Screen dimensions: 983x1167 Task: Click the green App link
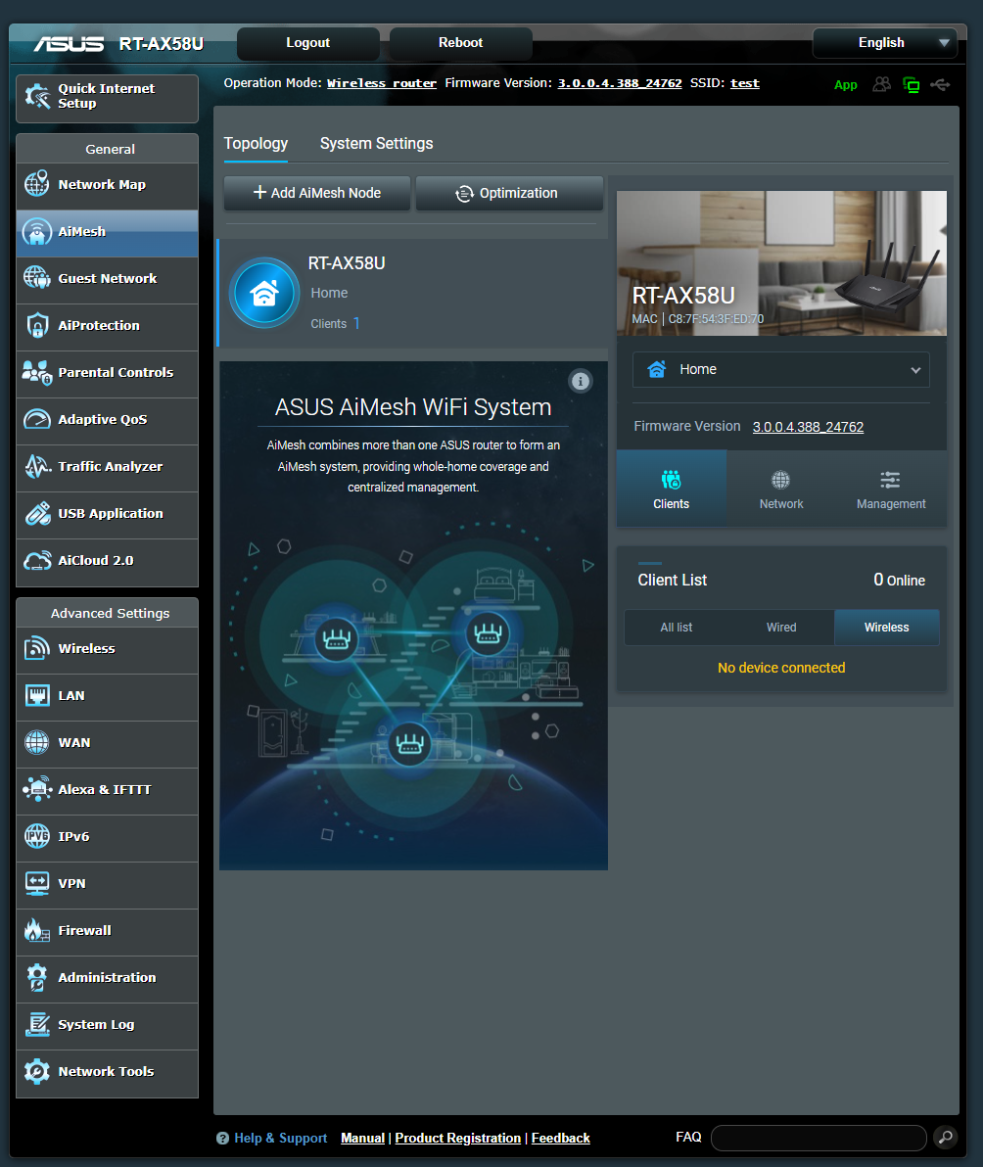tap(845, 85)
